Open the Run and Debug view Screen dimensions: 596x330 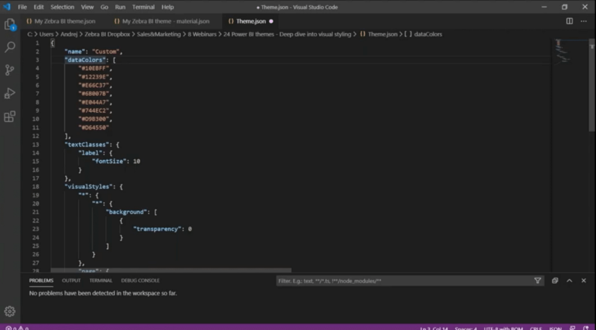9,94
